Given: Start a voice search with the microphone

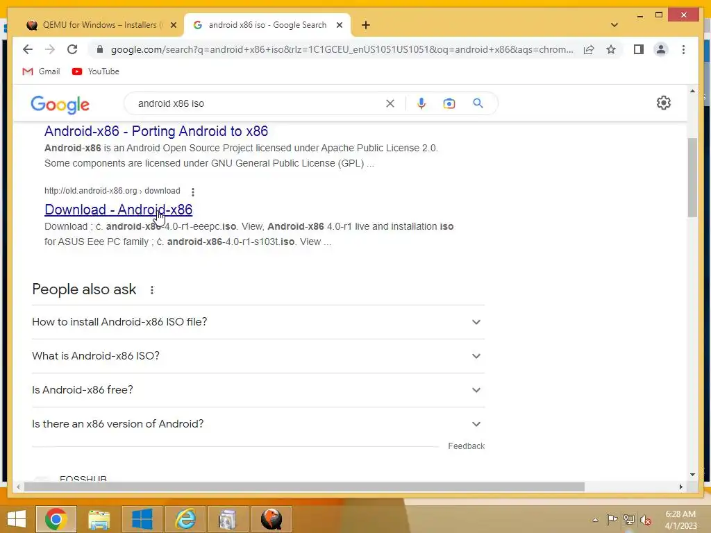Looking at the screenshot, I should [x=421, y=103].
